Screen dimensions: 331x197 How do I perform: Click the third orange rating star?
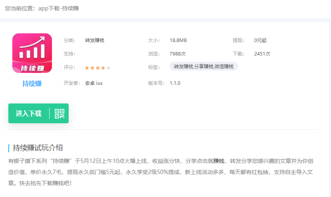pyautogui.click(x=98, y=68)
